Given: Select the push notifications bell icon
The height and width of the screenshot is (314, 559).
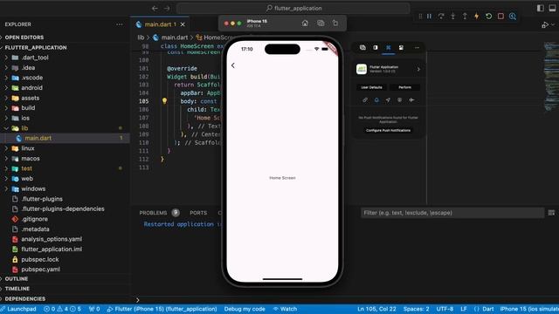Looking at the screenshot, I should 376,100.
